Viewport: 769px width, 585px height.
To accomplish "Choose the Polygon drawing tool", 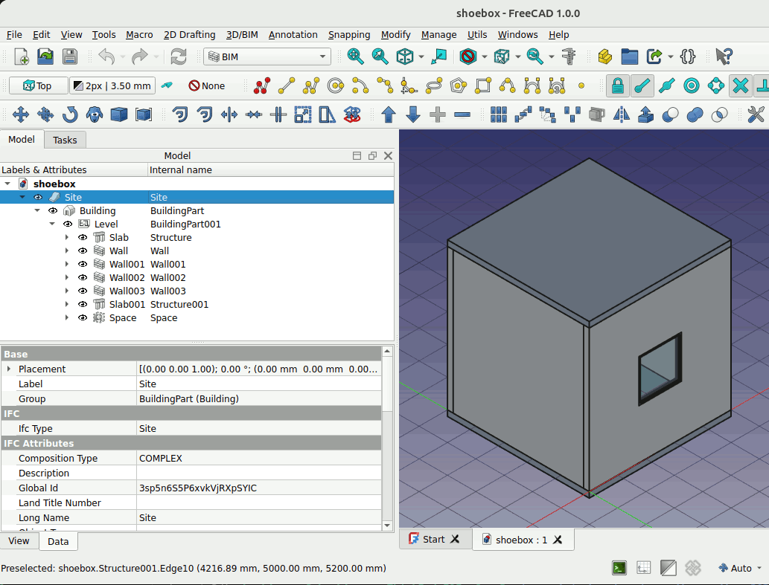I will 459,85.
